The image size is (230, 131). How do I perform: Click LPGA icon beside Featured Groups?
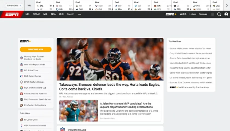coord(21,82)
